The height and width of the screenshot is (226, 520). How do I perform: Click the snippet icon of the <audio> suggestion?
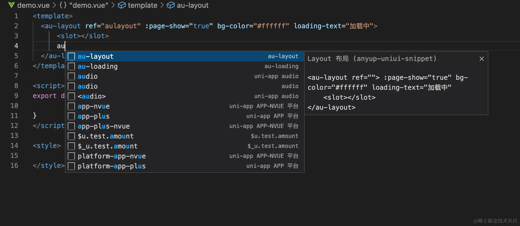click(71, 96)
